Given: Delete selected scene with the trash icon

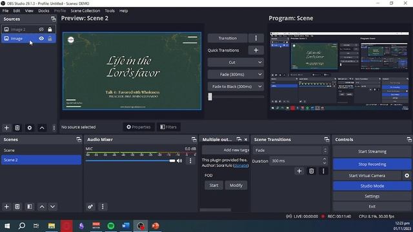Looking at the screenshot, I should click(17, 207).
